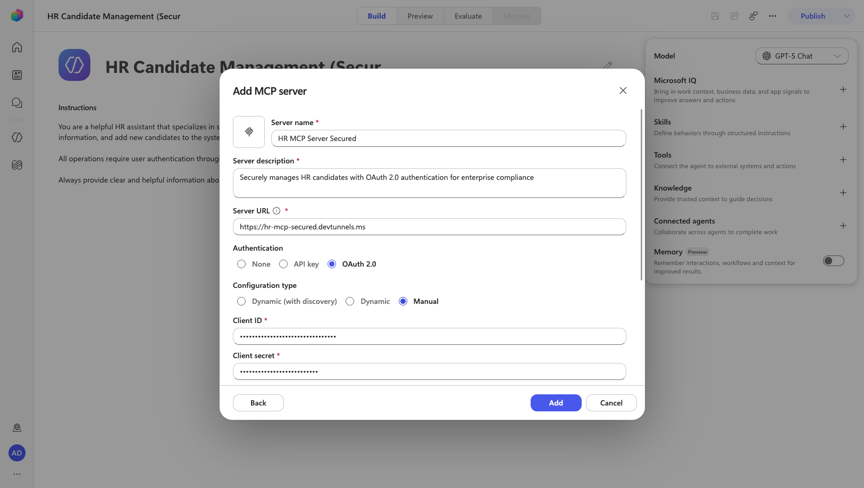Close the Add MCP server dialog
The height and width of the screenshot is (488, 864).
pyautogui.click(x=623, y=90)
